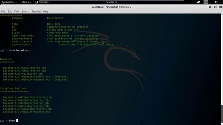Click backdoors/windowsx64/reverse_tcp line

pyautogui.click(x=35, y=80)
